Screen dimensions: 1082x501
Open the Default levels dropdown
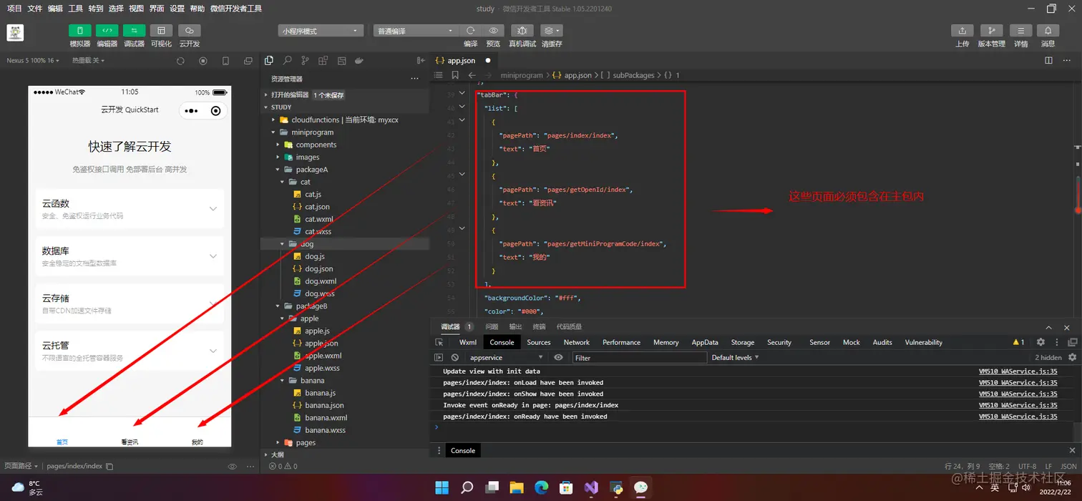(x=735, y=357)
